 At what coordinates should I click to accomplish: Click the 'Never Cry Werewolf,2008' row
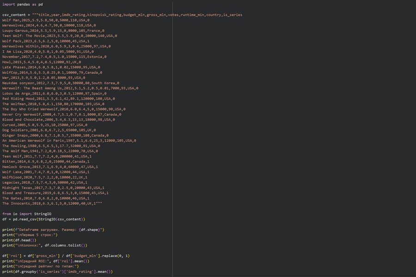coord(62,114)
